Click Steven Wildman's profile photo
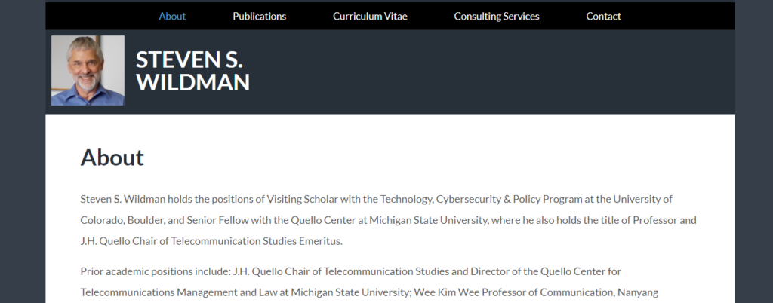773x303 pixels. [x=88, y=70]
